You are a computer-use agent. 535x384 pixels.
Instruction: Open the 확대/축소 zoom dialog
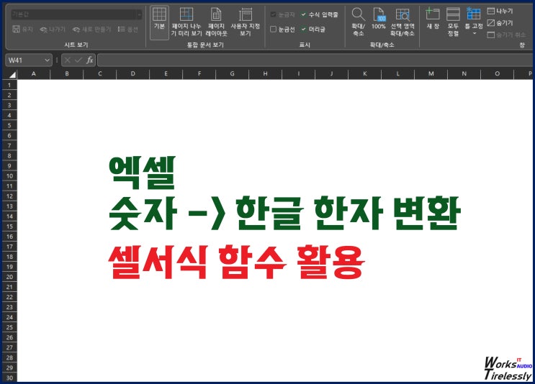tap(359, 22)
